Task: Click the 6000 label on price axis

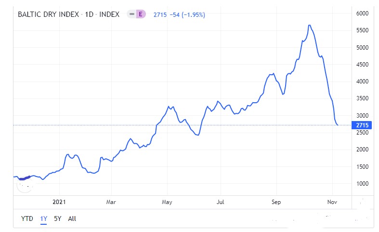Action: point(362,14)
